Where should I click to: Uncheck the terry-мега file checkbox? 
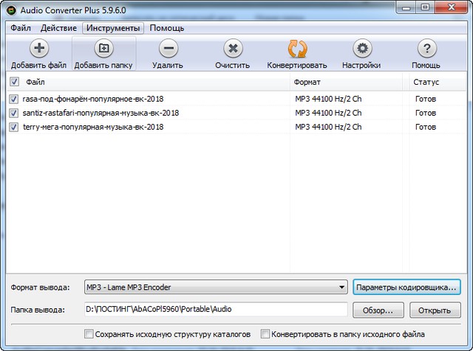[13, 127]
